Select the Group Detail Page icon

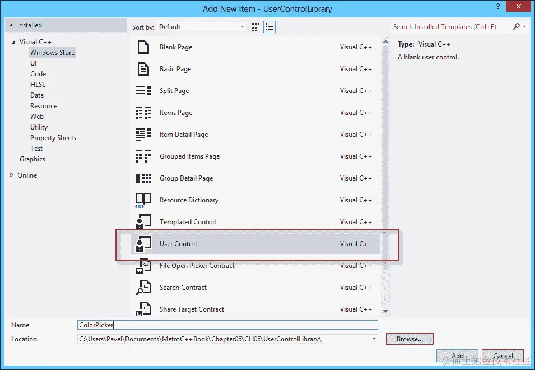[143, 178]
